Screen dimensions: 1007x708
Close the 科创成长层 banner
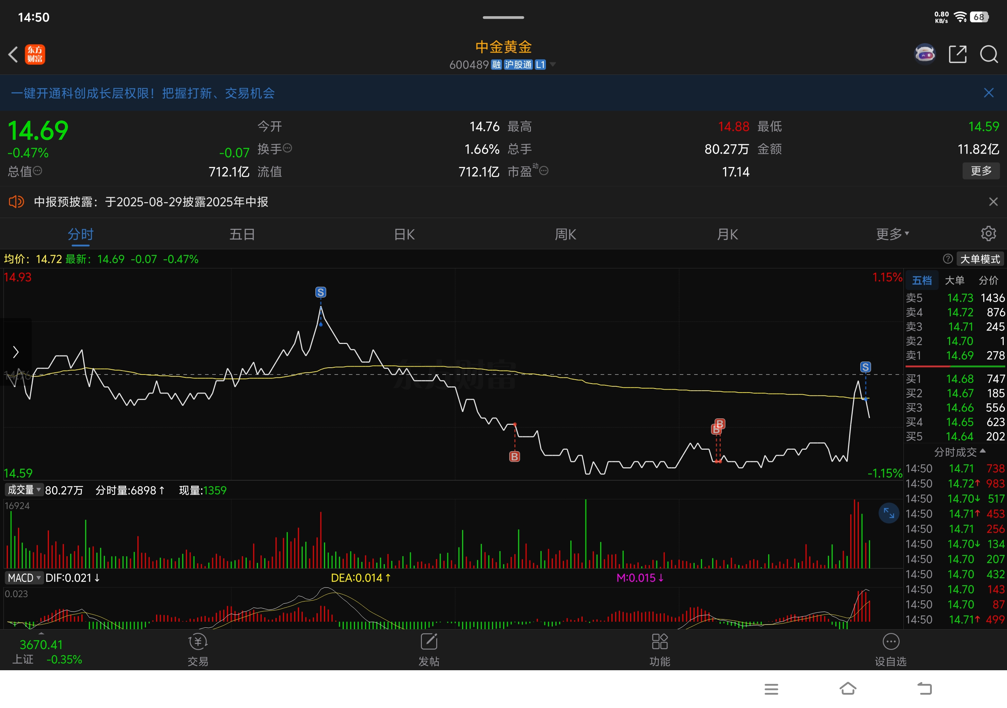tap(989, 93)
